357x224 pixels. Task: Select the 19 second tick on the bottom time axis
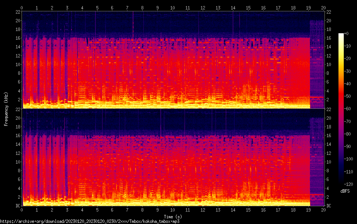coord(308,210)
